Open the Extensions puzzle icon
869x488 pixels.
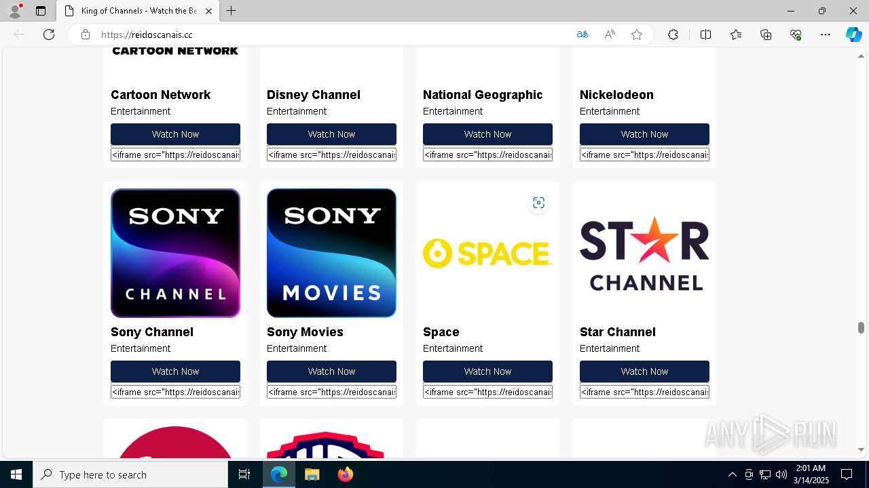[673, 35]
